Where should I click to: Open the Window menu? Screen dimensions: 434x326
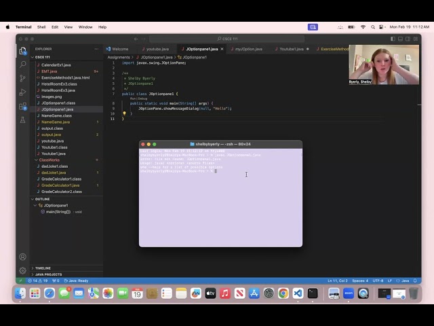pyautogui.click(x=85, y=27)
